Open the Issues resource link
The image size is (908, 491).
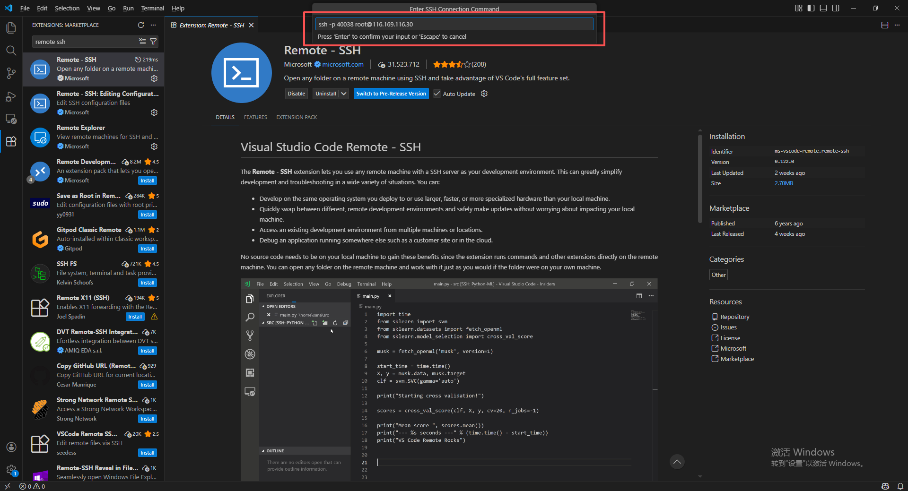pos(728,327)
